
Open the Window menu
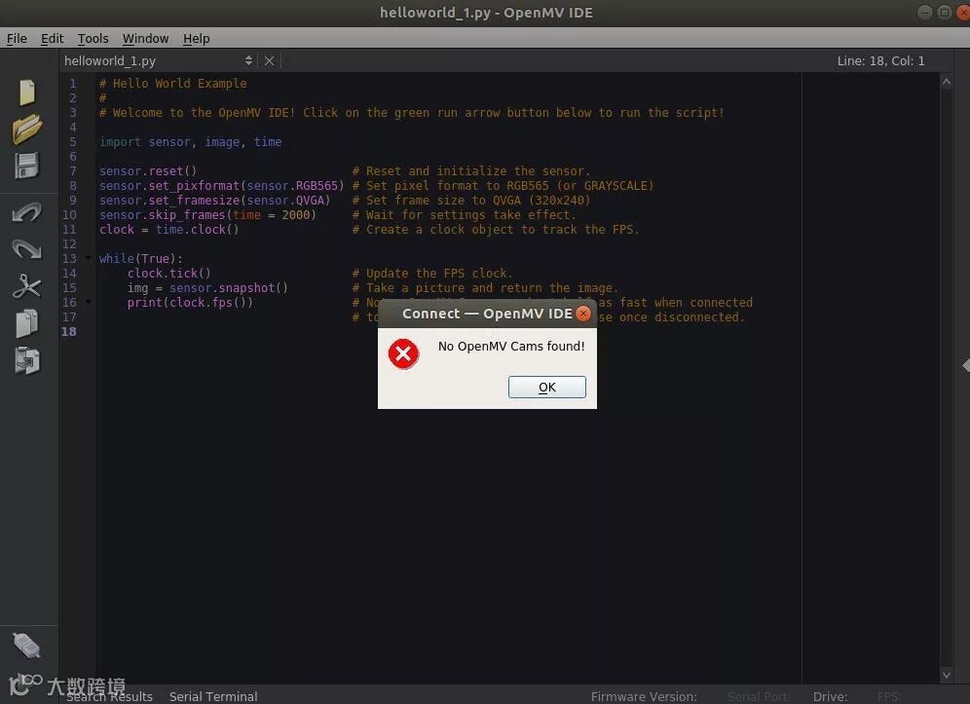(145, 38)
